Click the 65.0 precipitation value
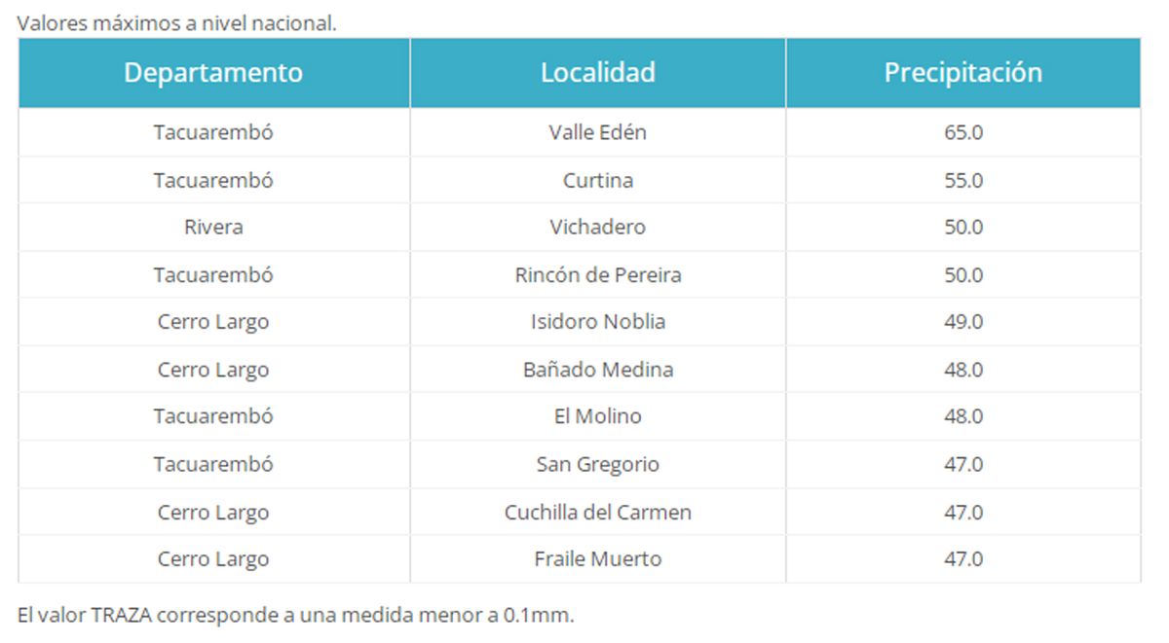 [x=962, y=132]
